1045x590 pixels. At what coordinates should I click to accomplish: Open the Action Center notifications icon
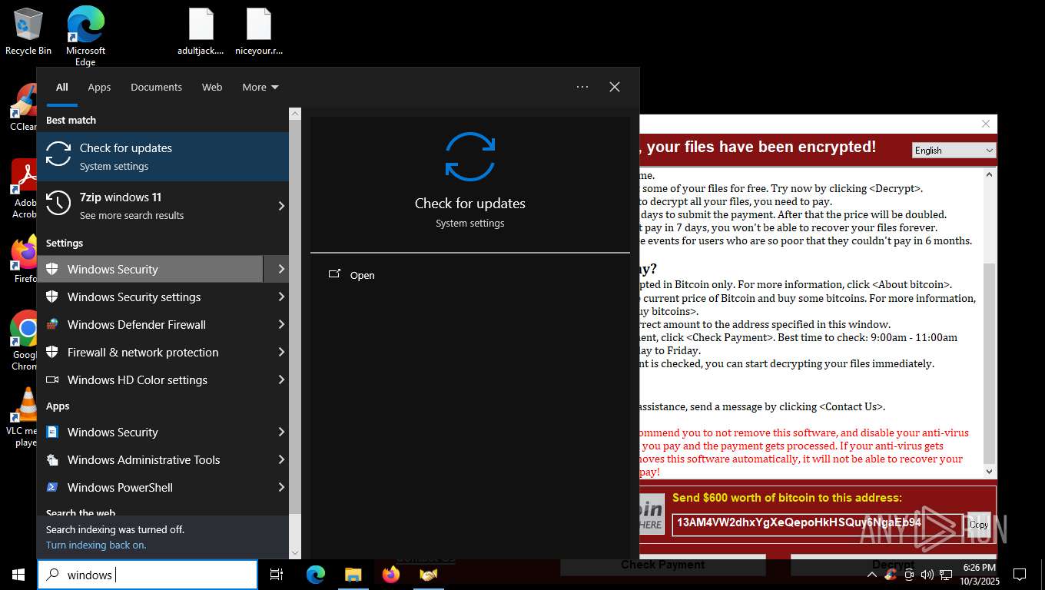click(x=1020, y=575)
